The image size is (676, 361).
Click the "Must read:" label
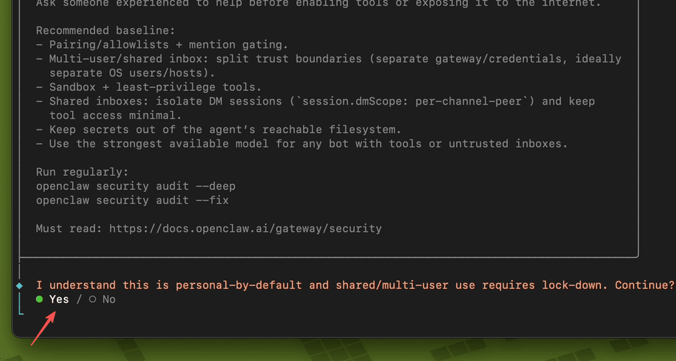tap(69, 228)
